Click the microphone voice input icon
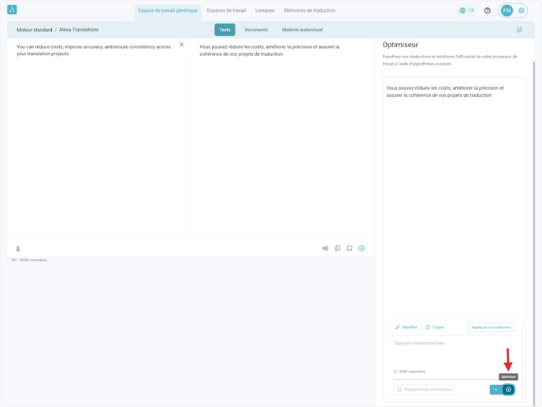542x407 pixels. tap(18, 249)
